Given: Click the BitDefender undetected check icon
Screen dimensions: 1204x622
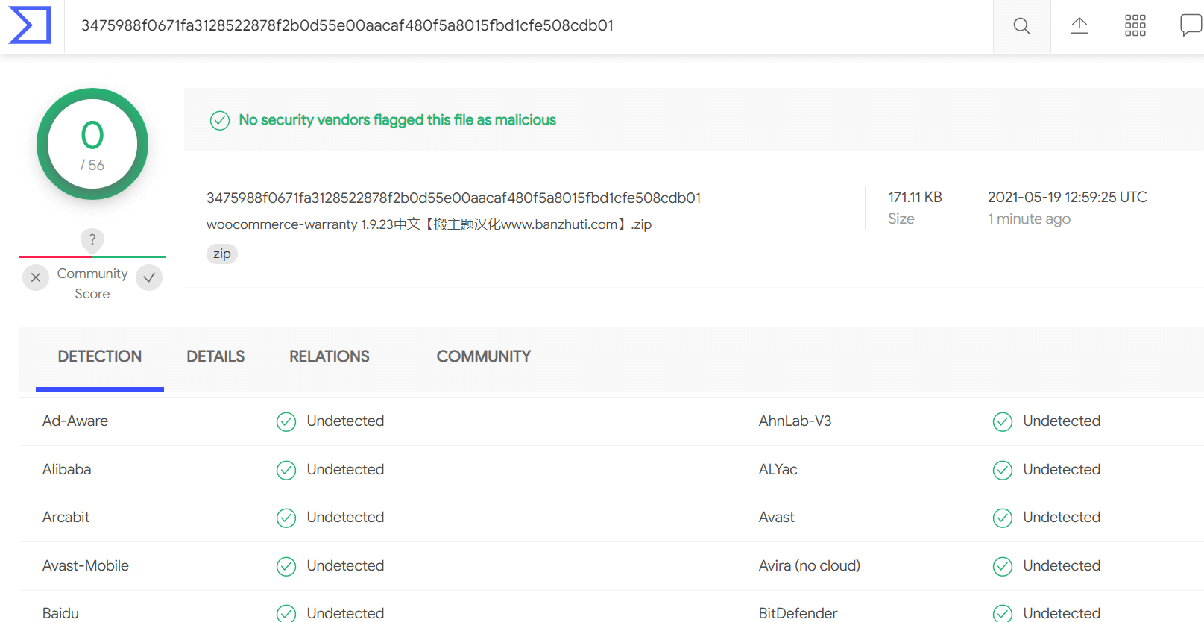Looking at the screenshot, I should (x=1003, y=613).
